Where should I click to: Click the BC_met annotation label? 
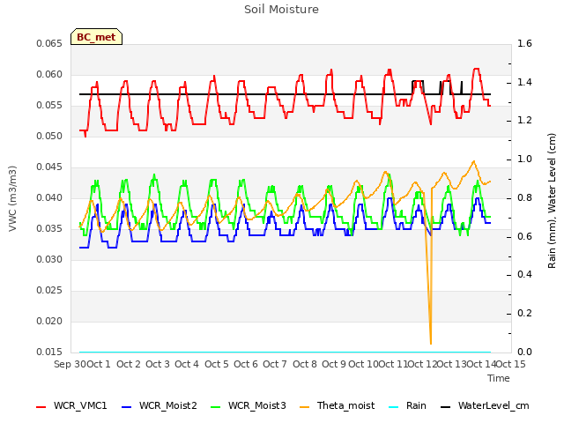point(96,37)
